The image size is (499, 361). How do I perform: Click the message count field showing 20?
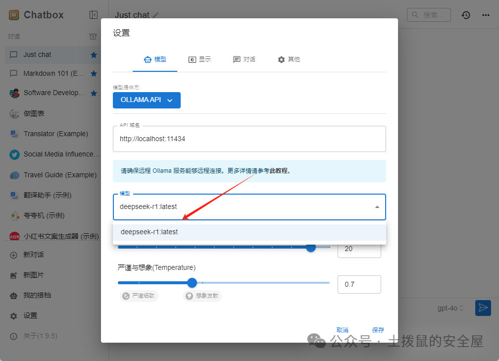359,249
